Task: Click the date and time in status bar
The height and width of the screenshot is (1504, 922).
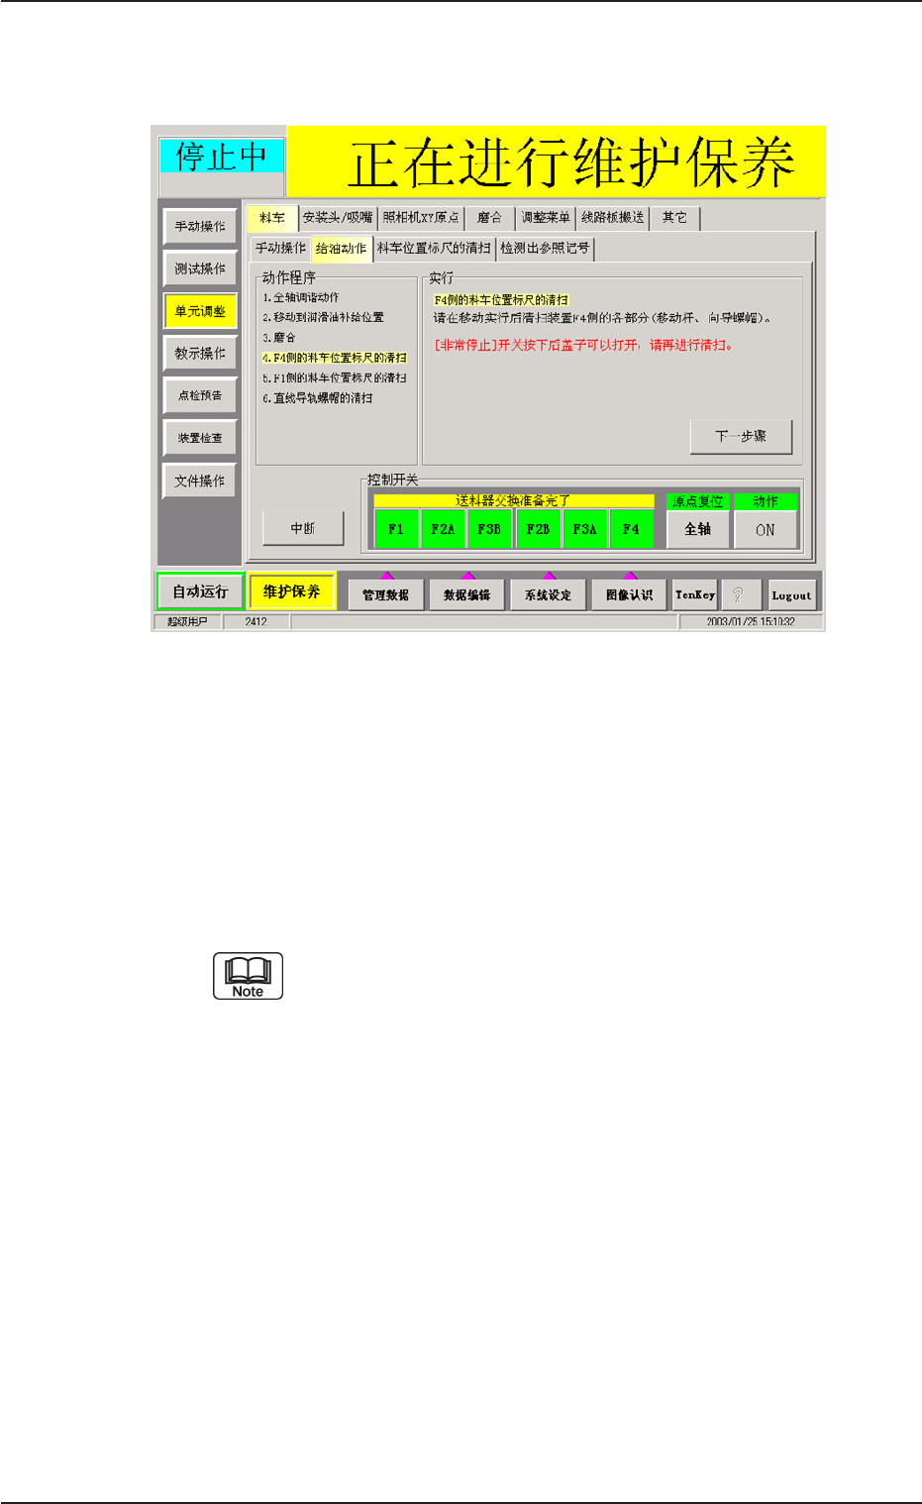Action: [751, 622]
